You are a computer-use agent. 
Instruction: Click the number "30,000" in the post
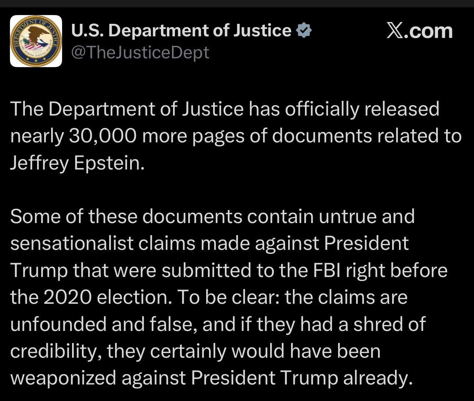coord(103,136)
